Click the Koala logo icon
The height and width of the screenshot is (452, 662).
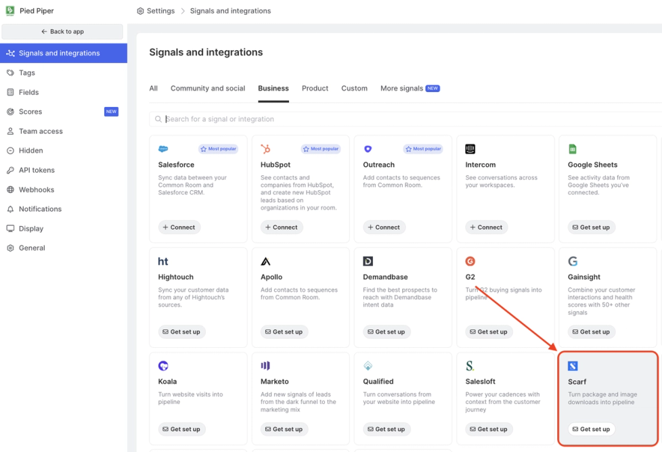(163, 365)
